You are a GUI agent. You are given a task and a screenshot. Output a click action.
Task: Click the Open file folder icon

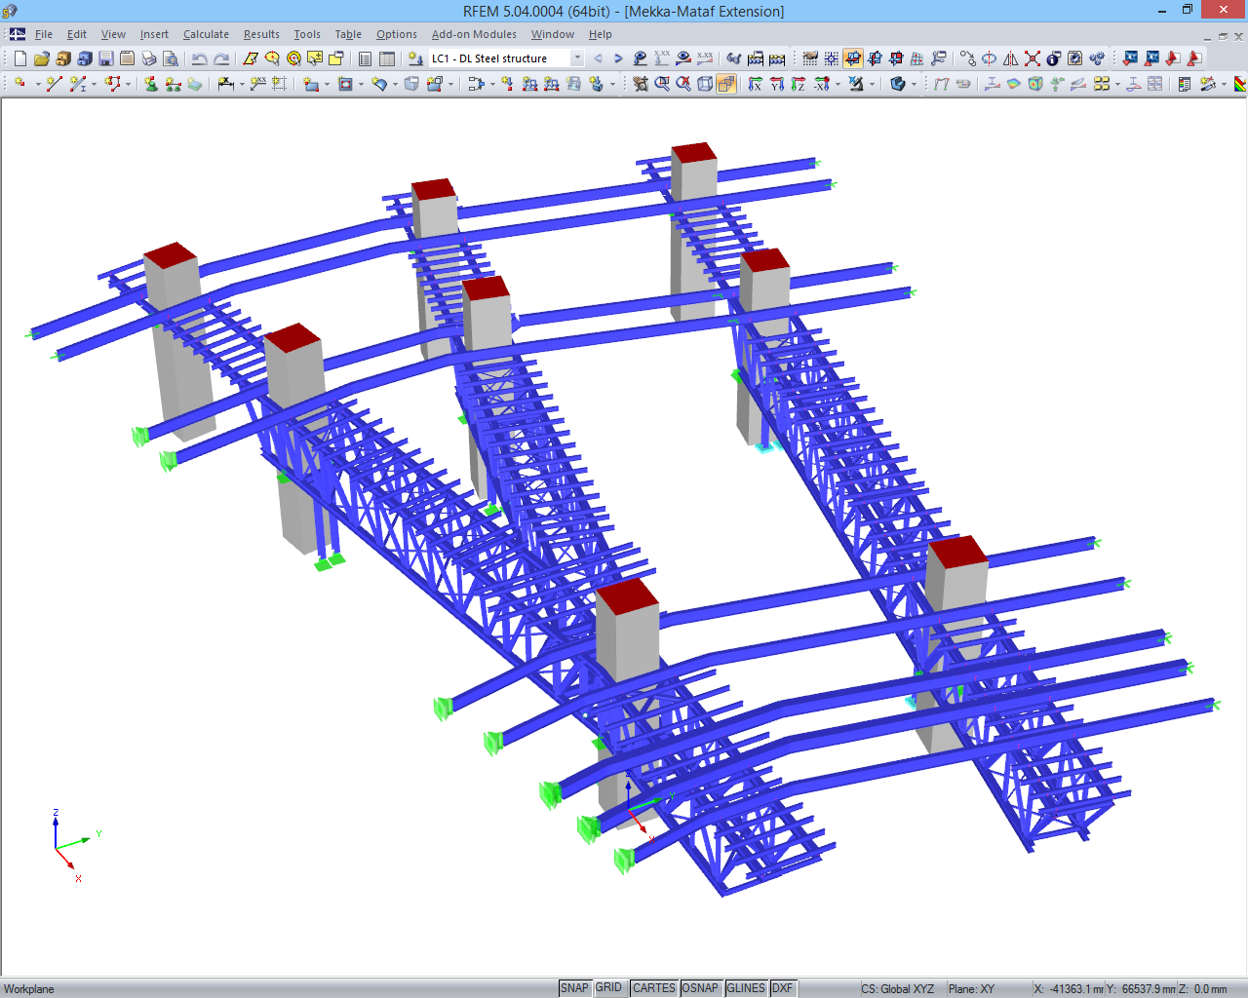click(42, 58)
